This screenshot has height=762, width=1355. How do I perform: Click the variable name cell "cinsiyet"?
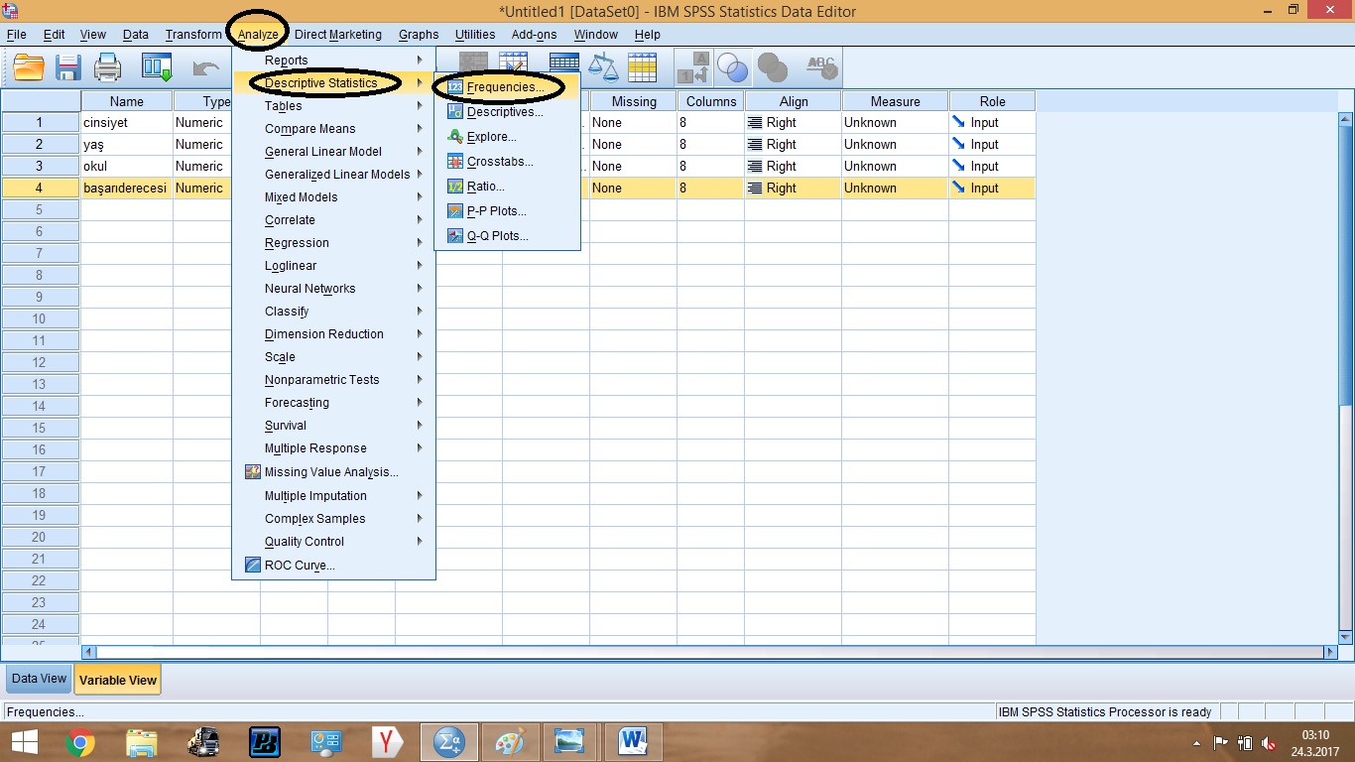(x=127, y=122)
